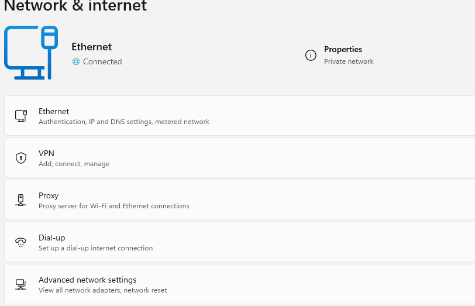Click the Proxy server icon
The height and width of the screenshot is (306, 475).
[21, 200]
